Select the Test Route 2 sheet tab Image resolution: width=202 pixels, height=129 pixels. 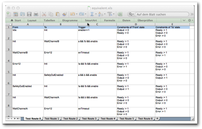point(71,119)
